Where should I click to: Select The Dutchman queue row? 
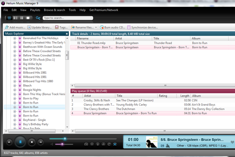pyautogui.click(x=153, y=109)
